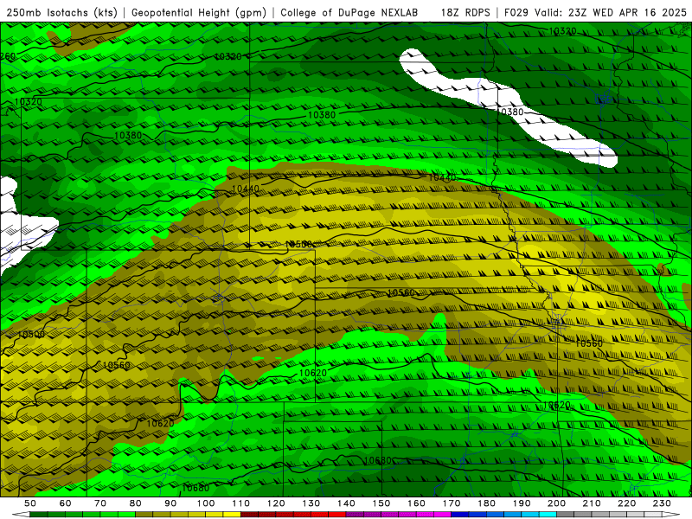Viewport: 692px width, 519px height.
Task: Click the cyan swatch left of 200
Action: coord(548,515)
